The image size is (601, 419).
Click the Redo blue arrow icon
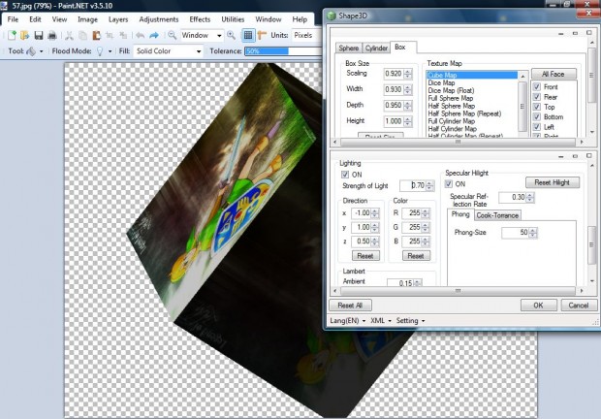(x=154, y=35)
